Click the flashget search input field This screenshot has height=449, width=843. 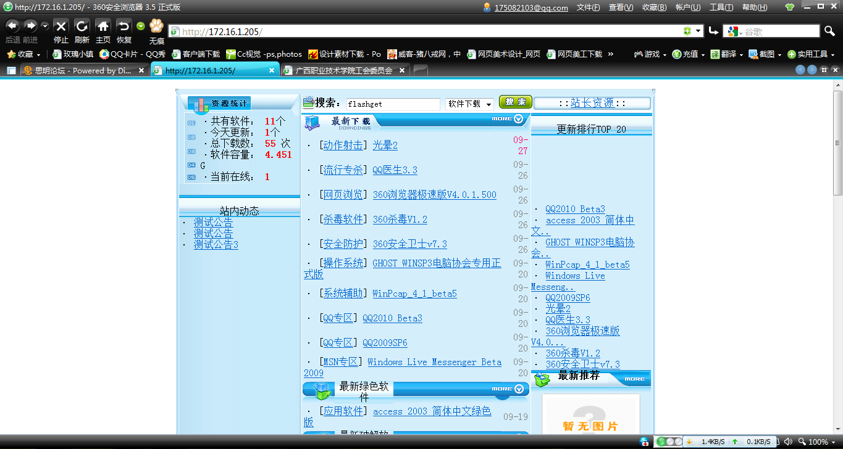[x=393, y=104]
